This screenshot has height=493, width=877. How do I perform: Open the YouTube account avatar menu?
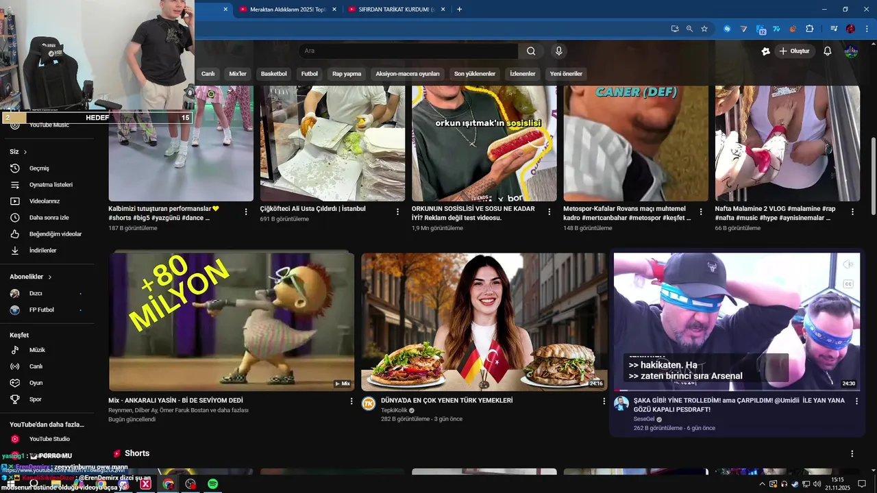[851, 51]
